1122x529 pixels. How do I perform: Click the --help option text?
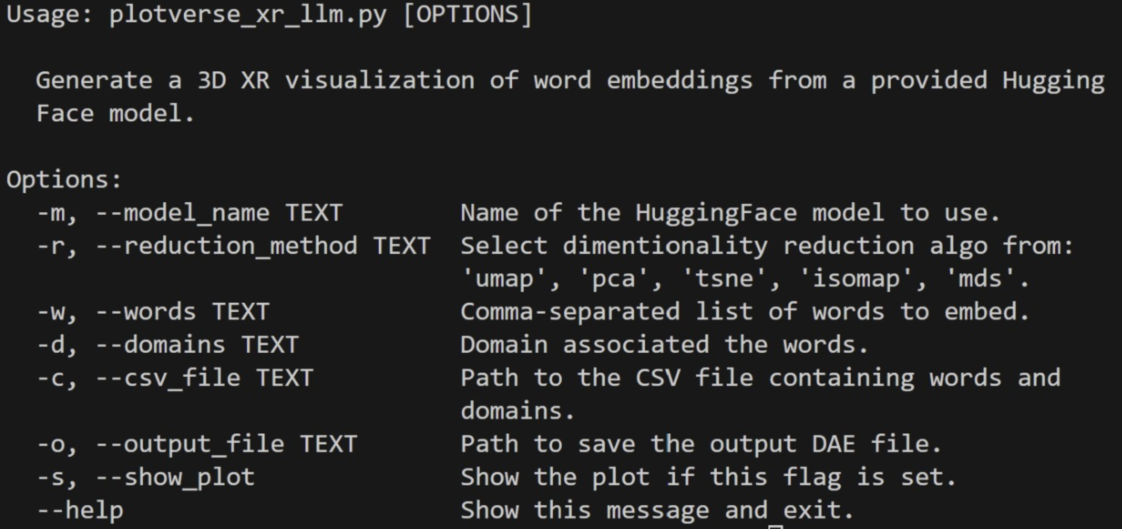[x=80, y=511]
